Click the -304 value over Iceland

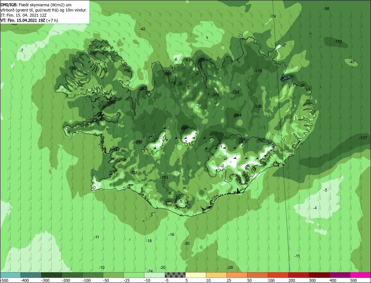pos(168,73)
